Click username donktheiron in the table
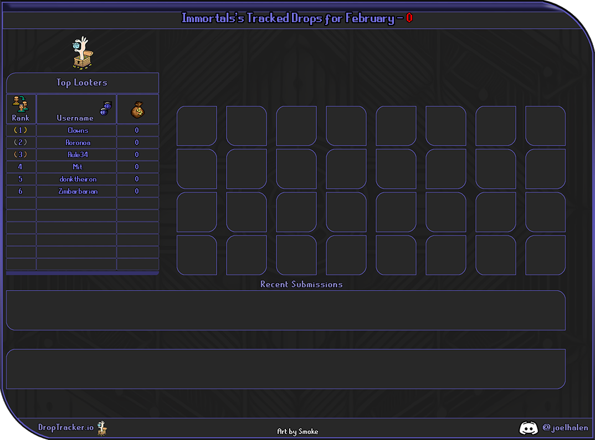 click(78, 179)
